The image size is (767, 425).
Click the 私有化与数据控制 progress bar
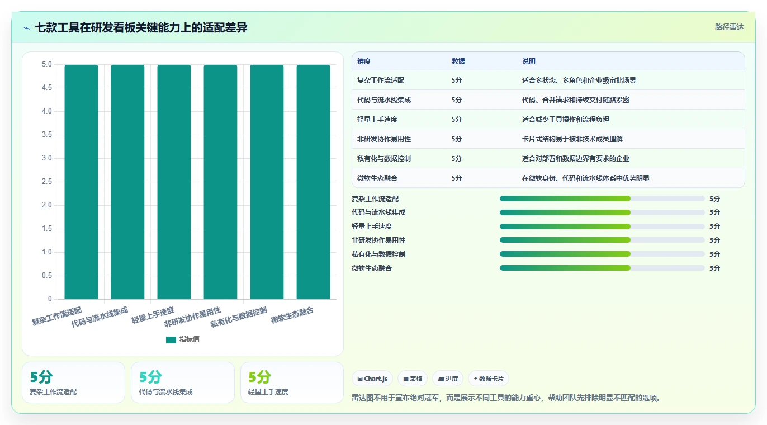602,254
